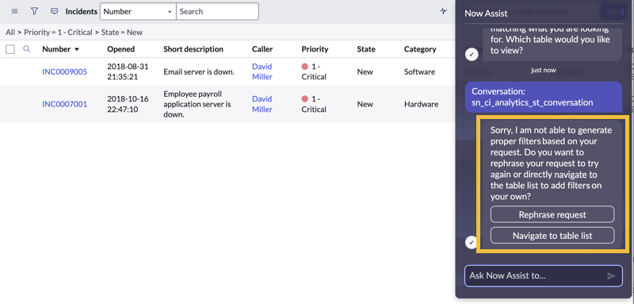Click the Opened column header
Screen dimensions: 634x304
(x=121, y=49)
